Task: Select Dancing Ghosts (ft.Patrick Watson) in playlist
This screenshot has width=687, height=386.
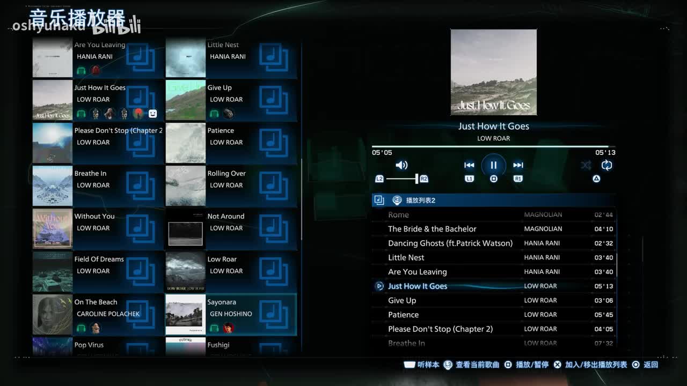Action: click(x=494, y=243)
